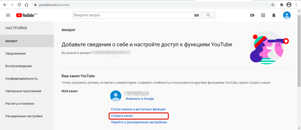This screenshot has height=130, width=301.
Task: Select the Аккаунт settings section
Action: pyautogui.click(x=27, y=41)
